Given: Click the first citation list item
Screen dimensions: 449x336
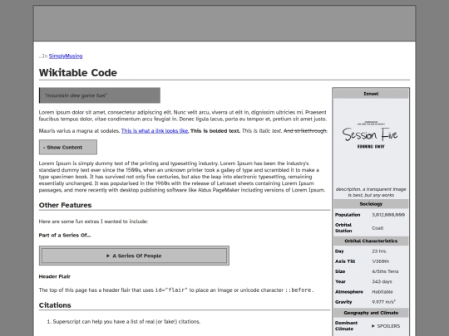Looking at the screenshot, I should click(126, 322).
